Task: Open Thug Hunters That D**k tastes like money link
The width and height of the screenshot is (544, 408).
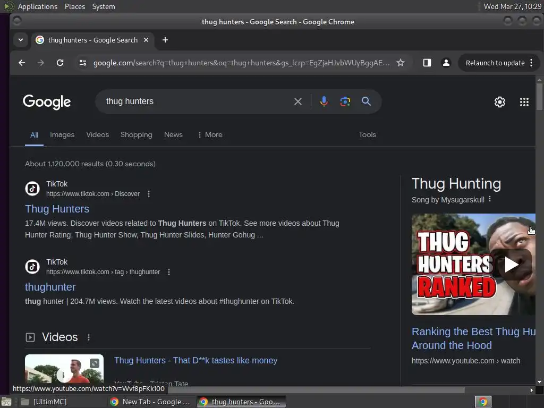Action: tap(195, 361)
